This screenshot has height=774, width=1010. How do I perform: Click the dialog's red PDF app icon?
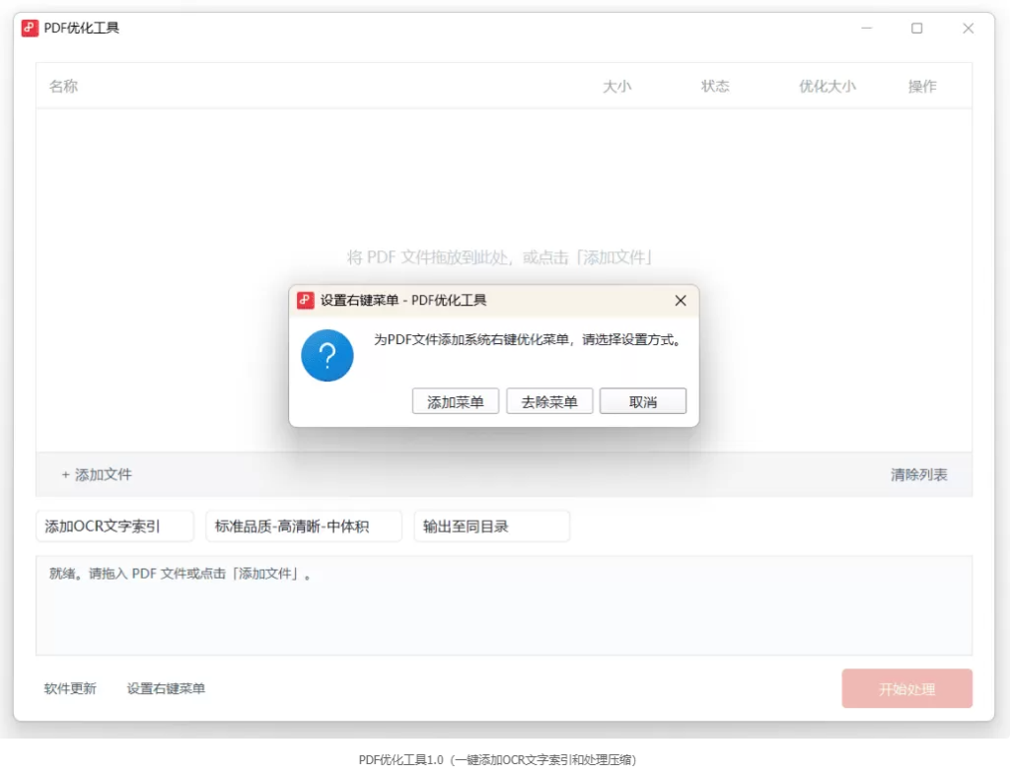(x=306, y=300)
